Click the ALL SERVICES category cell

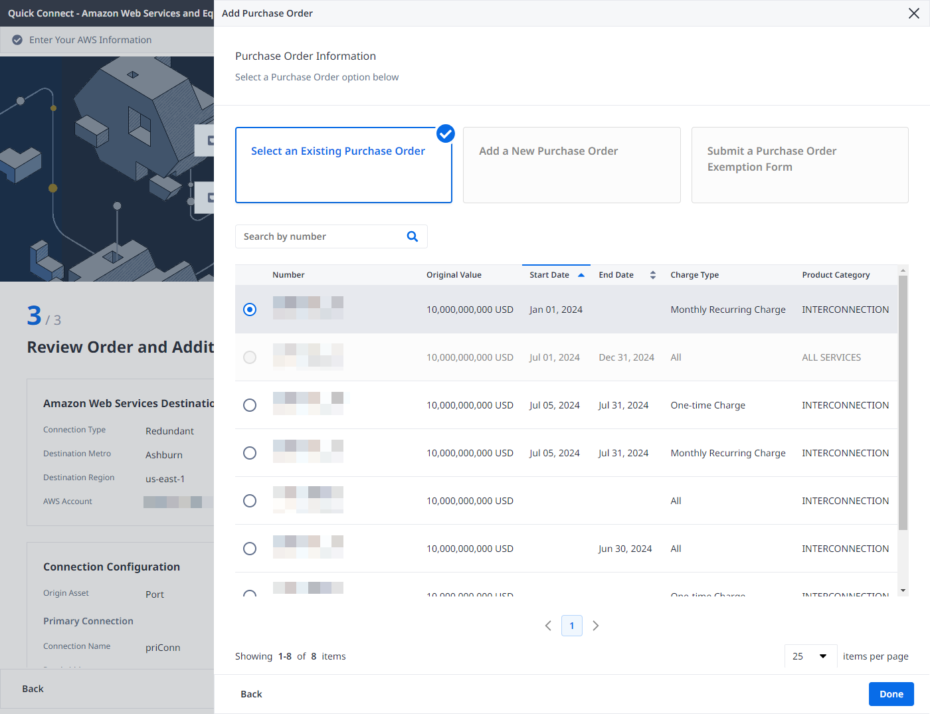(831, 357)
